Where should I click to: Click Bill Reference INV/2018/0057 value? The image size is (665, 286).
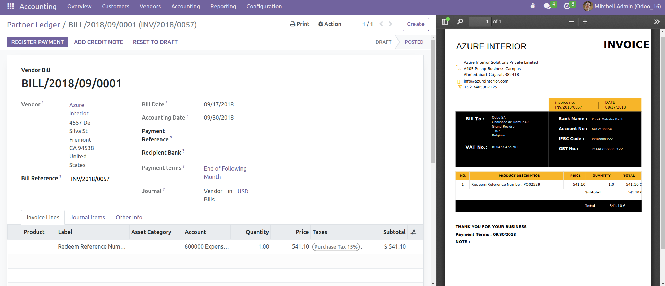point(90,179)
